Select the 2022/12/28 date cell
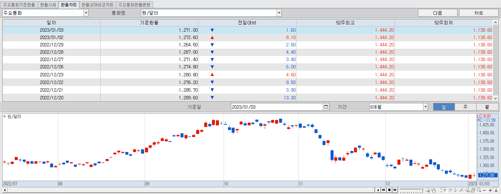The height and width of the screenshot is (194, 501). pyautogui.click(x=51, y=52)
